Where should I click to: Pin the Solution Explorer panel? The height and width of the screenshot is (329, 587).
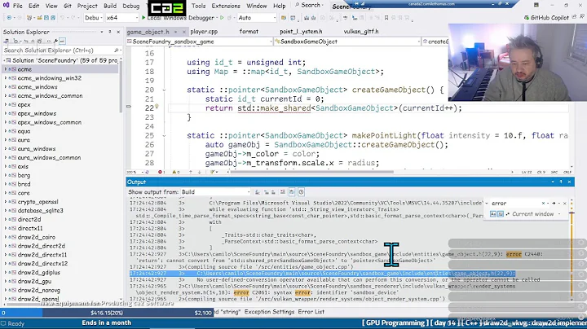tap(110, 32)
